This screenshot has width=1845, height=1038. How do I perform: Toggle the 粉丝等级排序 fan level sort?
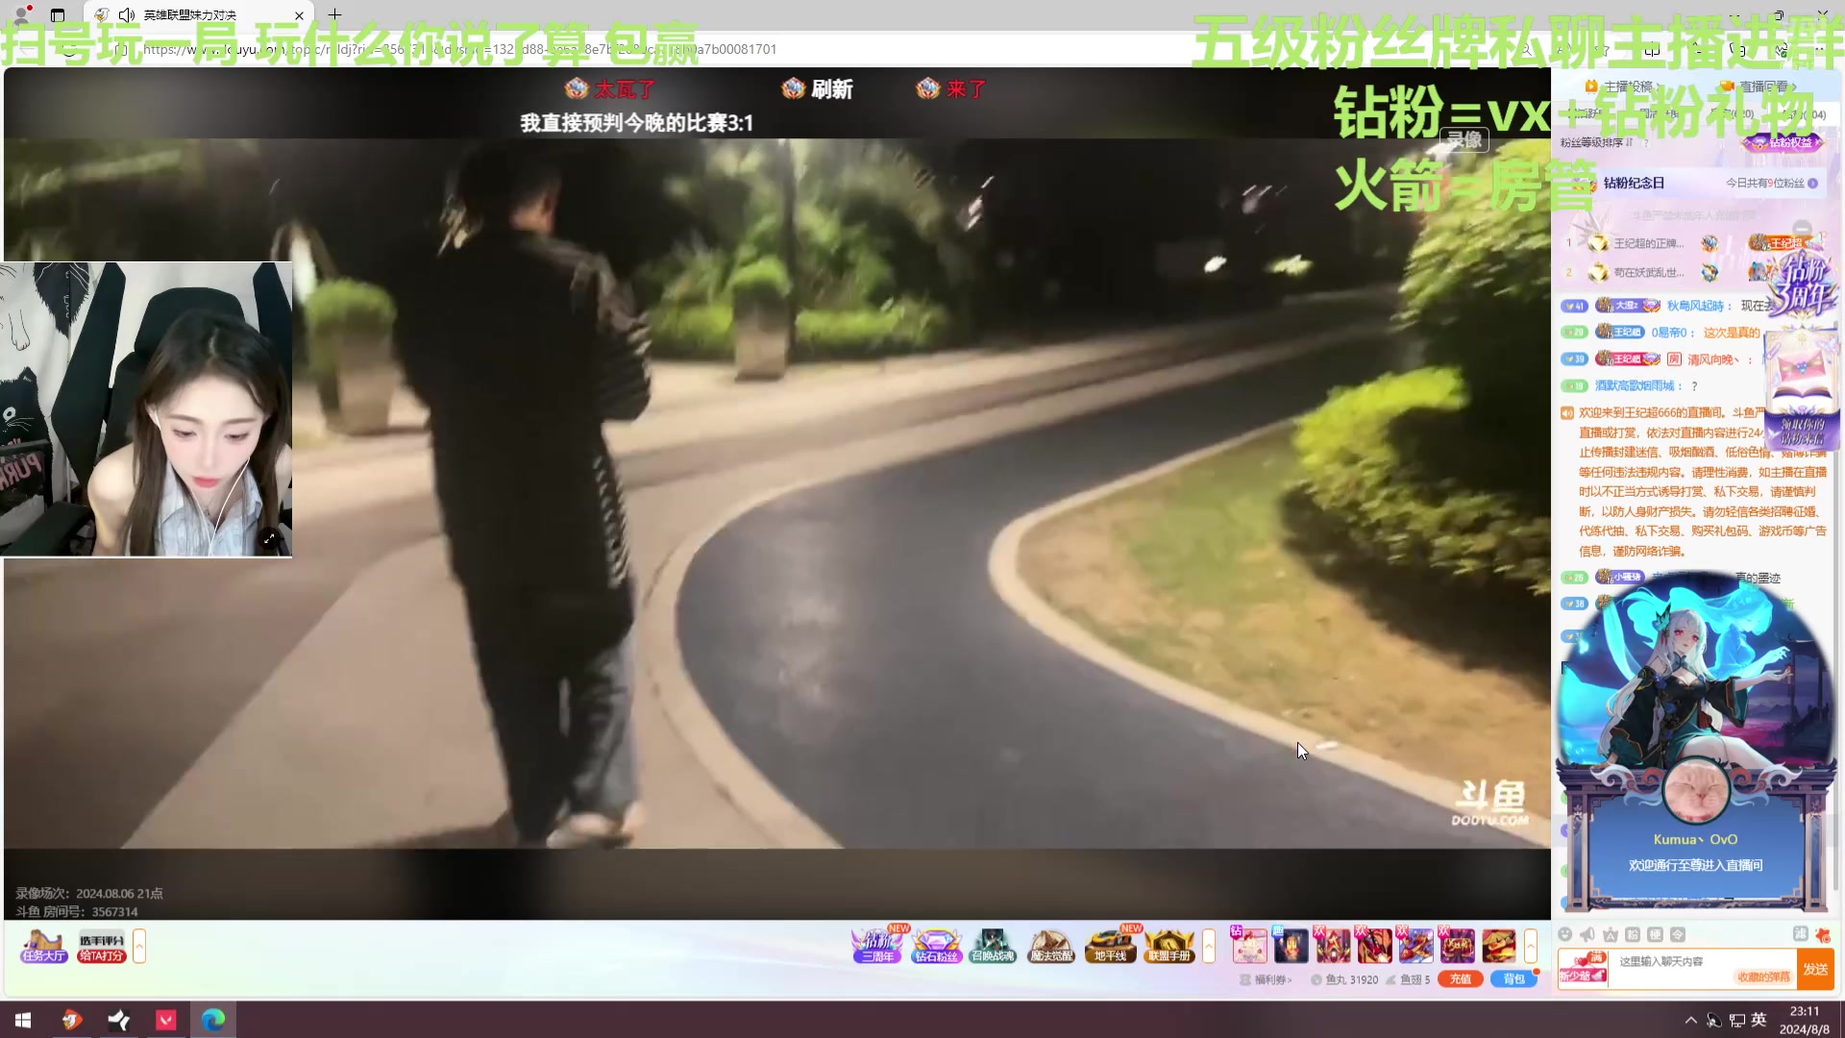[1596, 142]
